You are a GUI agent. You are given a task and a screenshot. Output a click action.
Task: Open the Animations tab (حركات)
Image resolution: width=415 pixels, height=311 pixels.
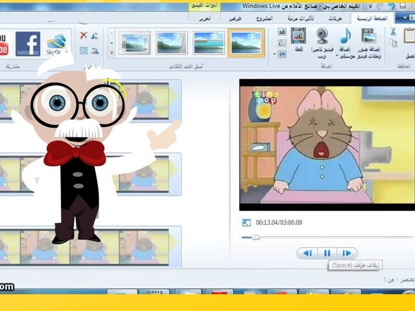click(335, 19)
